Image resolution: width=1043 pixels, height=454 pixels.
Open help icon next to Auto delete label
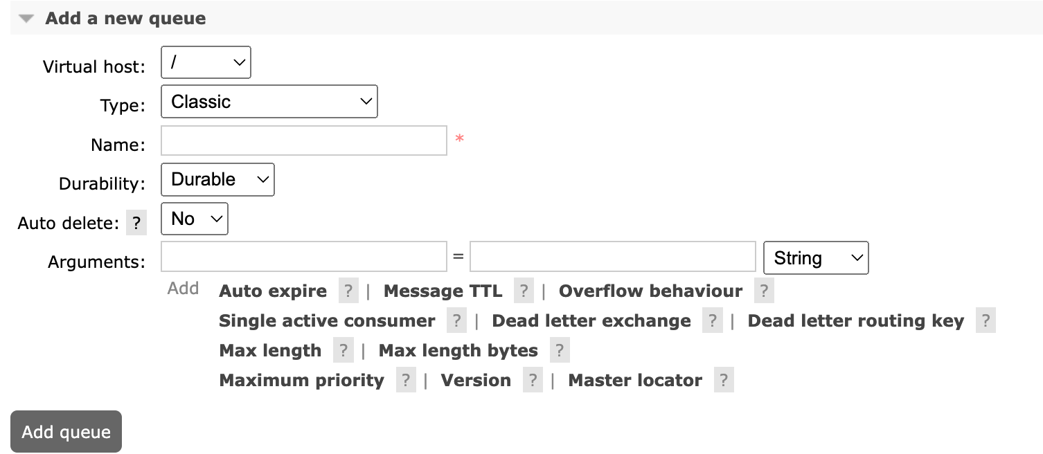[136, 224]
